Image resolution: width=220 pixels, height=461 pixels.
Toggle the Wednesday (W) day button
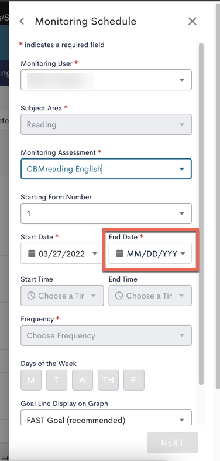pos(82,380)
